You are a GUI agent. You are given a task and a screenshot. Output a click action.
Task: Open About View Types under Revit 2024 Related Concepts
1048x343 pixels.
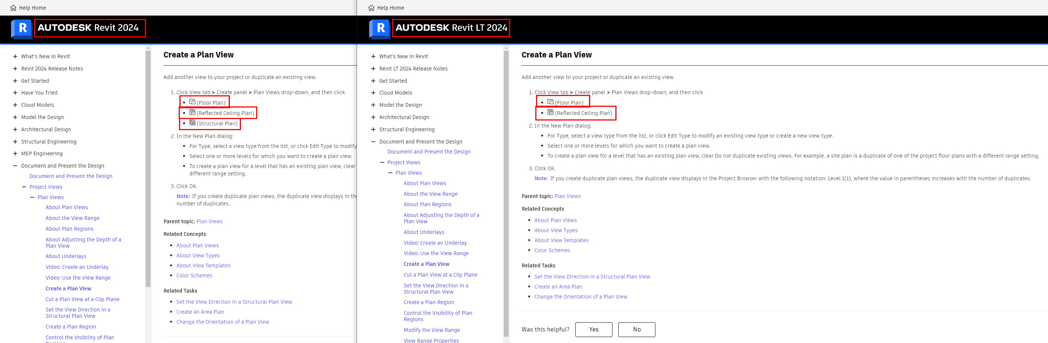click(x=198, y=255)
